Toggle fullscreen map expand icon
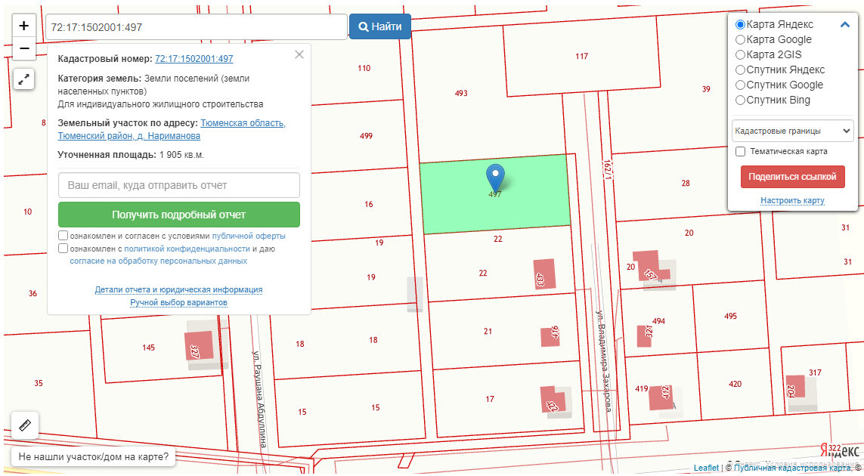The image size is (864, 476). 23,79
